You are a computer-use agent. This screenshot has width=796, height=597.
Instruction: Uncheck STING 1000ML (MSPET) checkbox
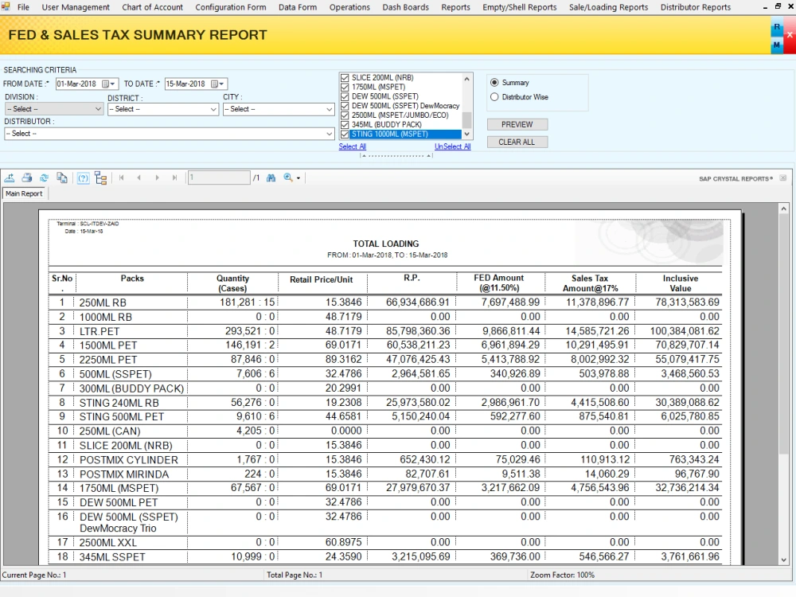(345, 134)
